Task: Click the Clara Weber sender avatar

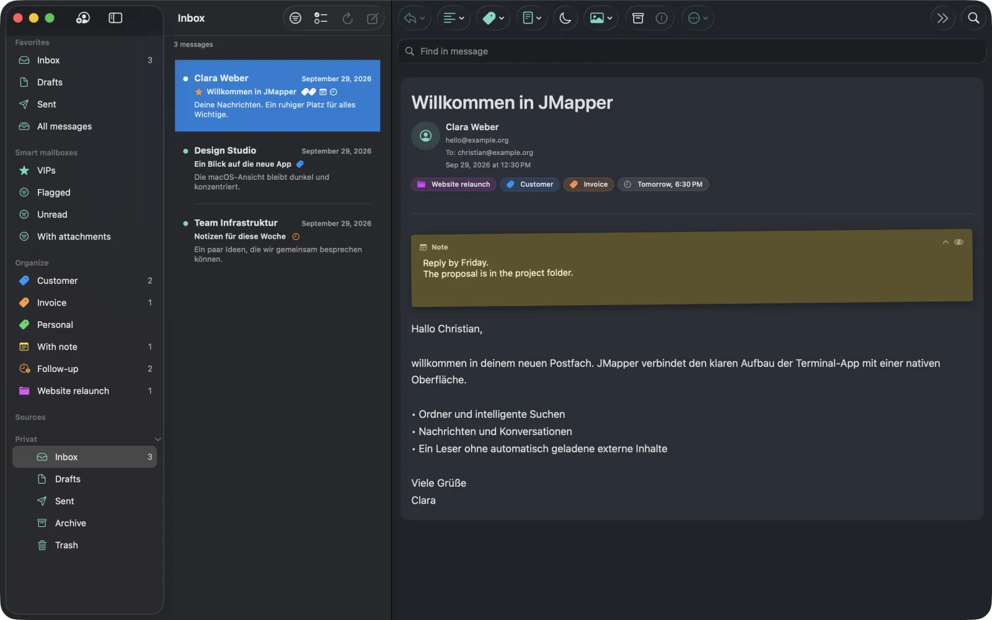Action: coord(425,136)
